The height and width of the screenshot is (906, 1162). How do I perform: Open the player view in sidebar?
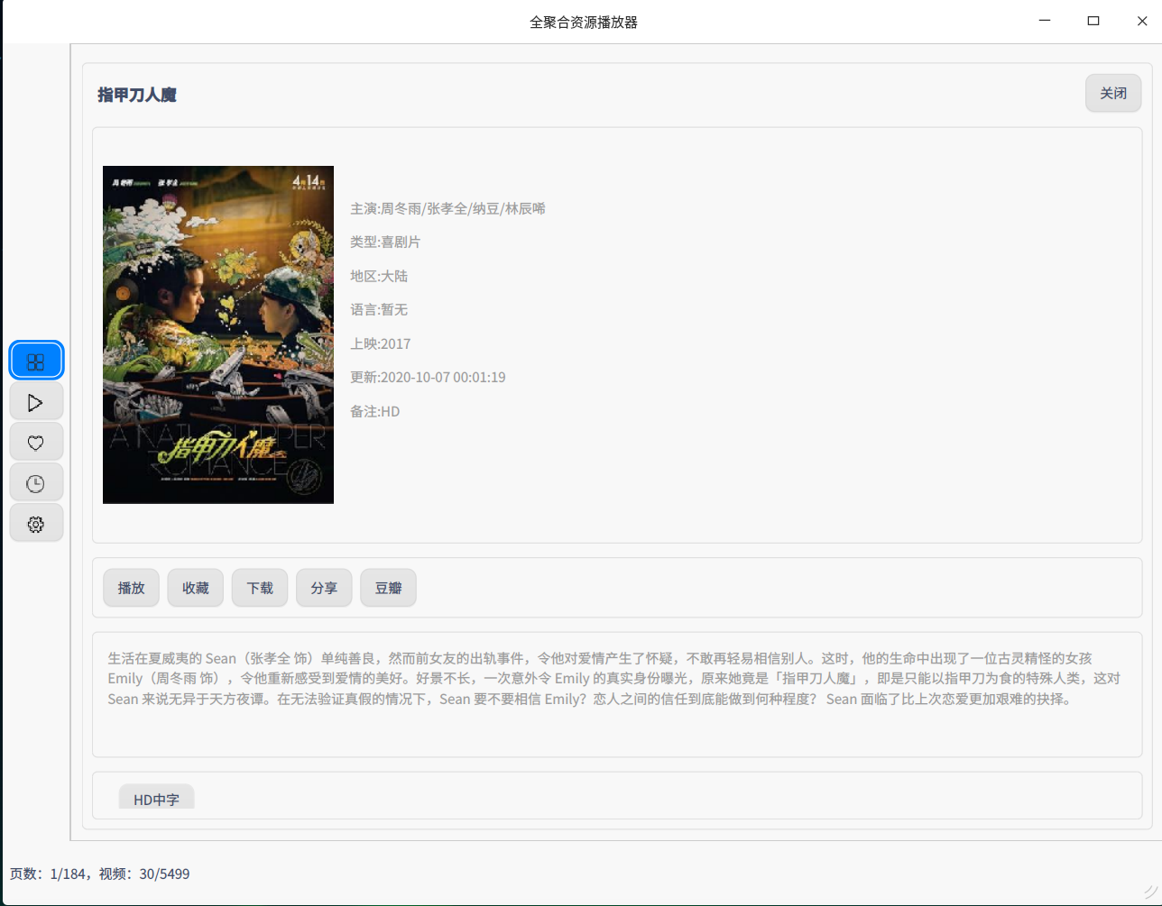[36, 402]
